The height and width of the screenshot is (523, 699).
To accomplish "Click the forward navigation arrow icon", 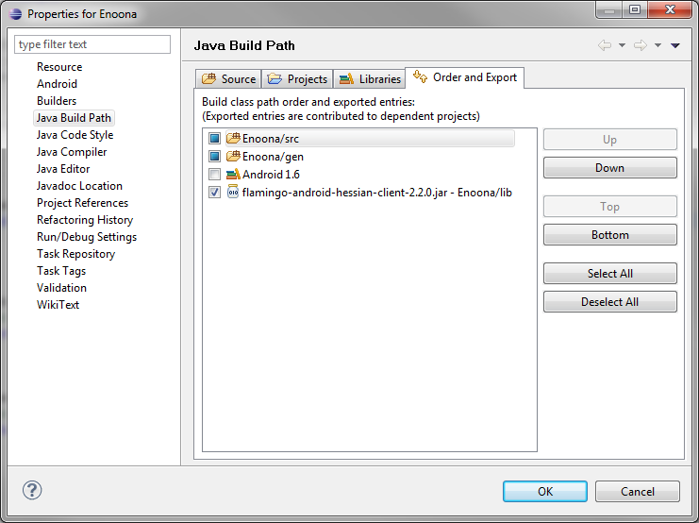I will click(641, 45).
